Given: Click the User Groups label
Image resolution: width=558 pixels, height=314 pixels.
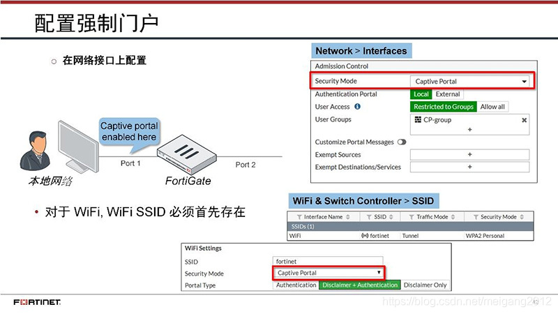Looking at the screenshot, I should click(333, 119).
